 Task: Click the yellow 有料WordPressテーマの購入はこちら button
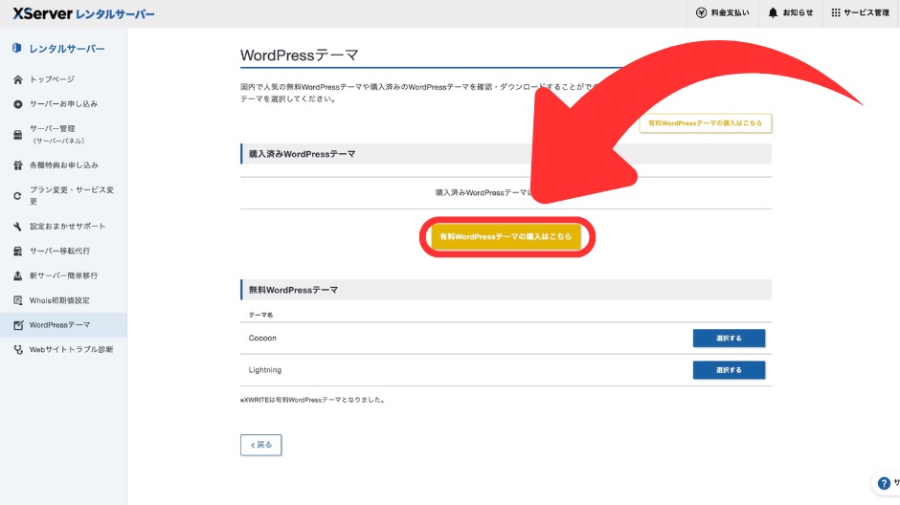pyautogui.click(x=506, y=236)
